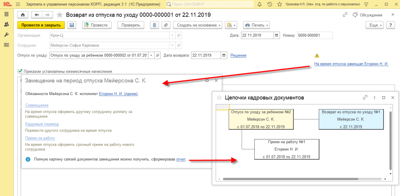Viewport: 400px width, 196px height.
Task: Open the document movements report icon
Action: [154, 25]
